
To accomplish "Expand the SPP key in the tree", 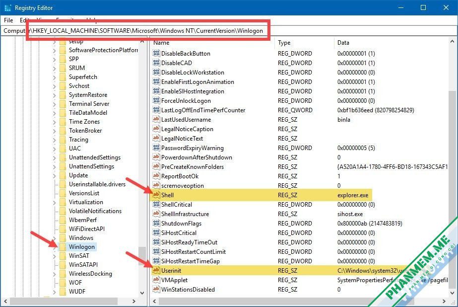I will (54, 59).
